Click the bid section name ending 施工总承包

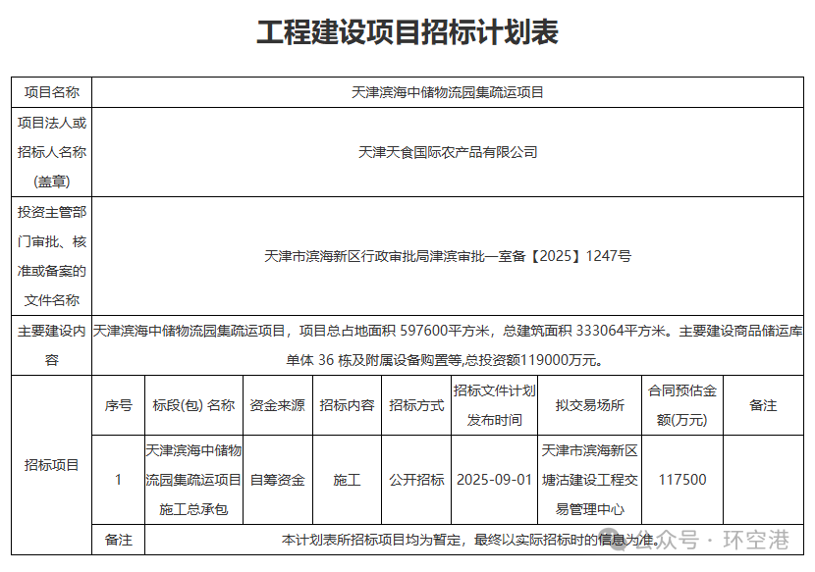click(193, 480)
